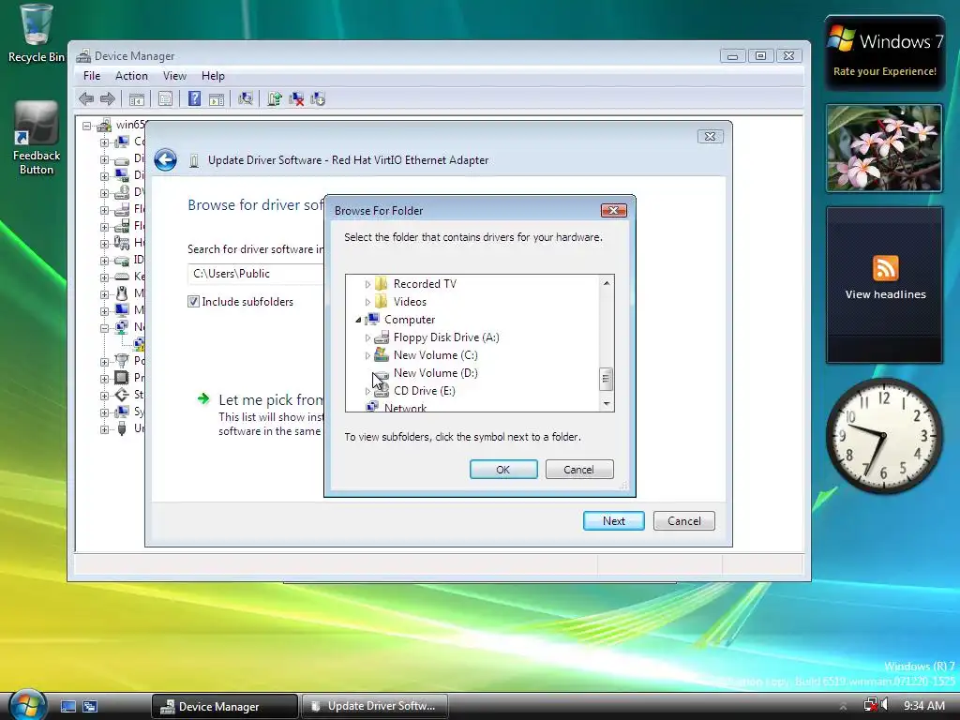Open the Properties toolbar icon in Device Manager
This screenshot has height=720, width=960.
(x=165, y=98)
